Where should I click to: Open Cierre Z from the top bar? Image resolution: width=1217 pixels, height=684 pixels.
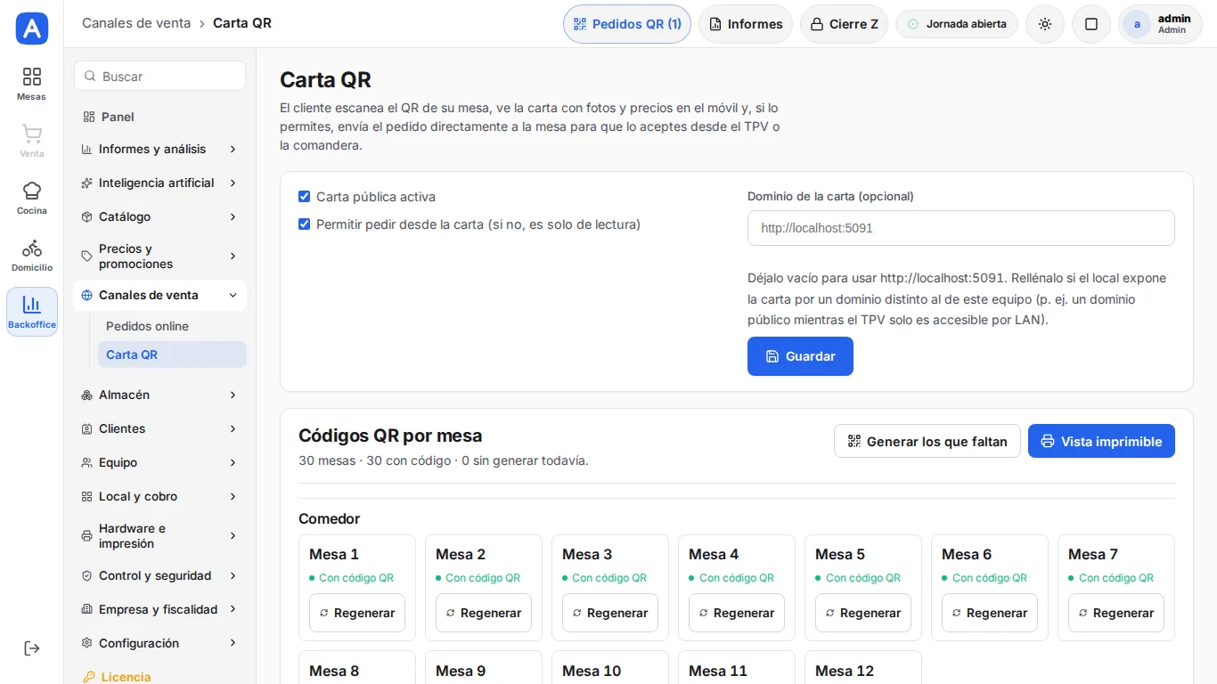pyautogui.click(x=844, y=24)
